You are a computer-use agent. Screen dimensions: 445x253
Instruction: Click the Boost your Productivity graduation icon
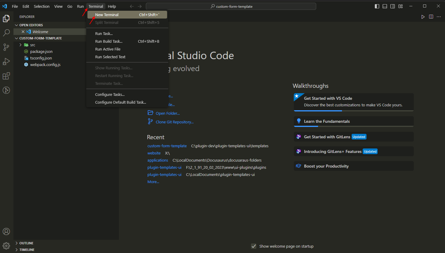point(299,166)
